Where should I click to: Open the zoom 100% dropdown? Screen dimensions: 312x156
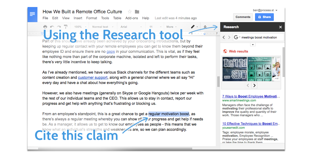click(80, 27)
